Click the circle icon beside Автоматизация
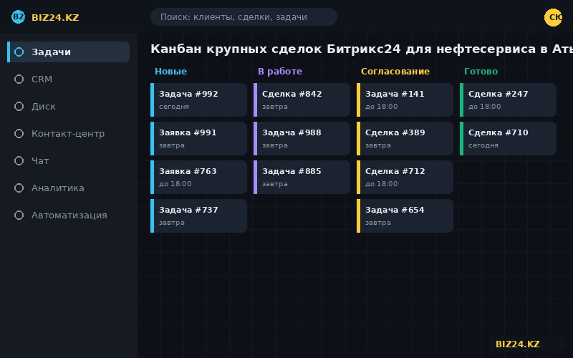Screen dimensions: 573x358 [x=19, y=216]
